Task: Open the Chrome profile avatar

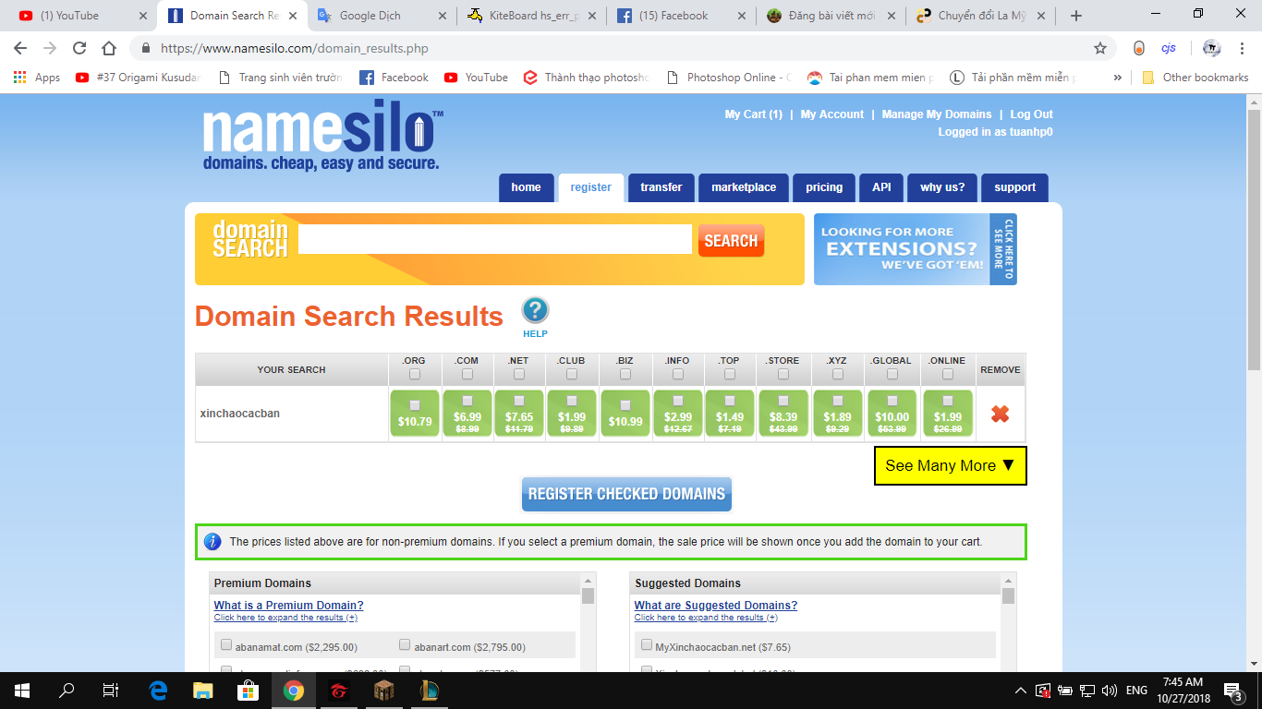Action: [x=1211, y=48]
